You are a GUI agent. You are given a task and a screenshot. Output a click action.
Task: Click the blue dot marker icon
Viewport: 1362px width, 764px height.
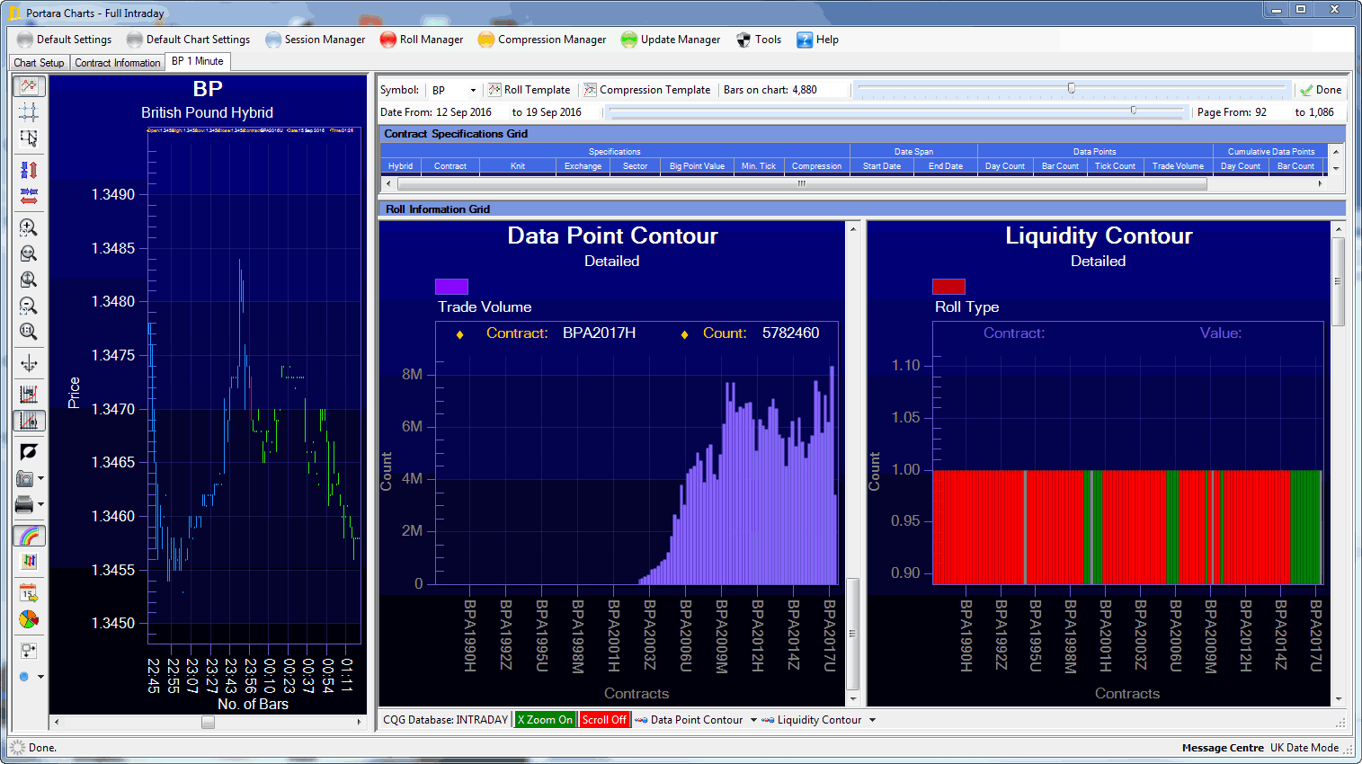point(24,676)
